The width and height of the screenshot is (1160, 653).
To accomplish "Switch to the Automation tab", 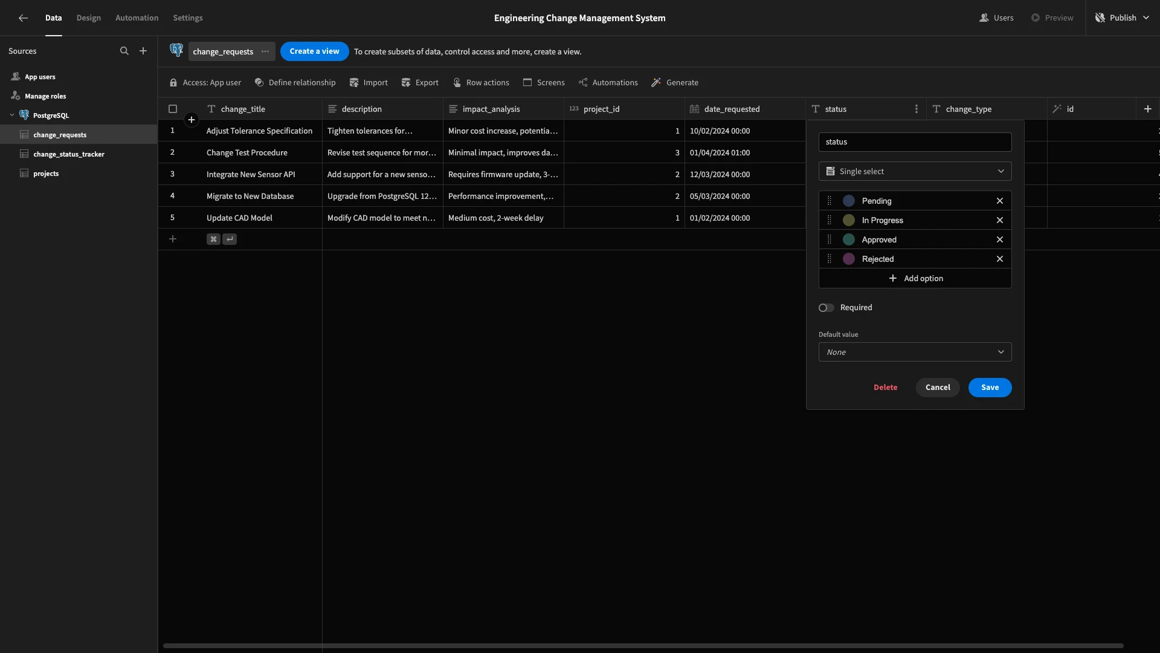I will [x=137, y=18].
